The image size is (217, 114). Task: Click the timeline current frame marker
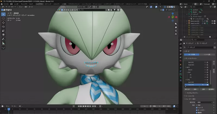click(9, 109)
